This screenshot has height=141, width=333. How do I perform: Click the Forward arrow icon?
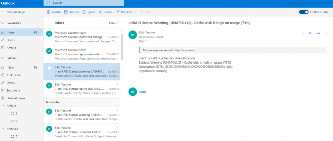point(318,33)
